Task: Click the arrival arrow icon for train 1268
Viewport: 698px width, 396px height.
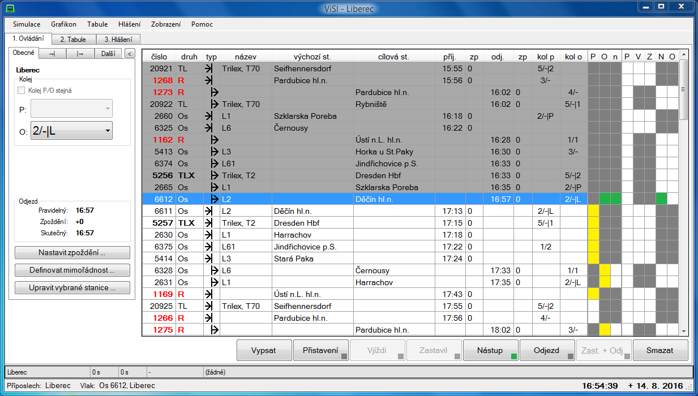Action: [209, 80]
